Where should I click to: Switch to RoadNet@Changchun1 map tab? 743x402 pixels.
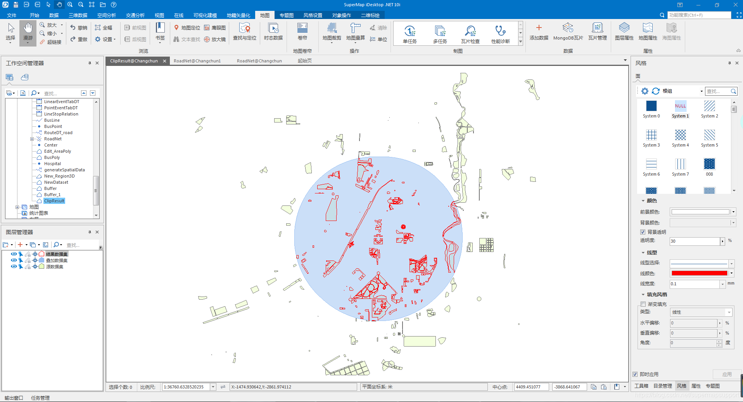[x=197, y=61]
